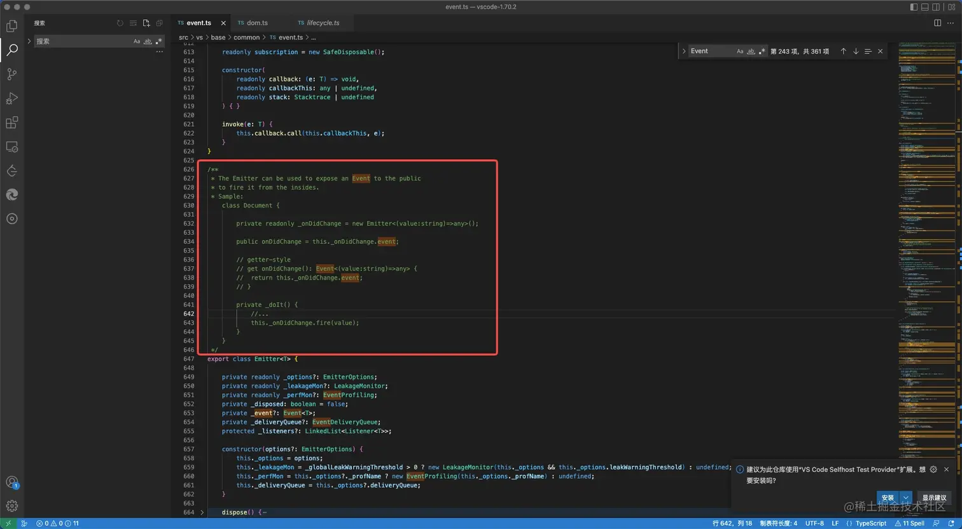Collapse the code fold at dispose() line 664
The height and width of the screenshot is (529, 962).
coord(202,512)
